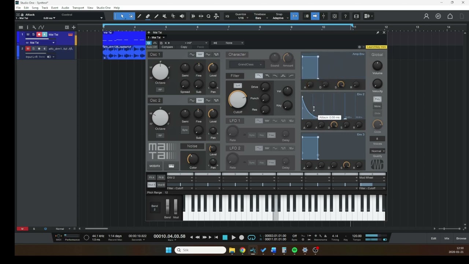
Task: Select the Mute tool
Action: tap(165, 16)
